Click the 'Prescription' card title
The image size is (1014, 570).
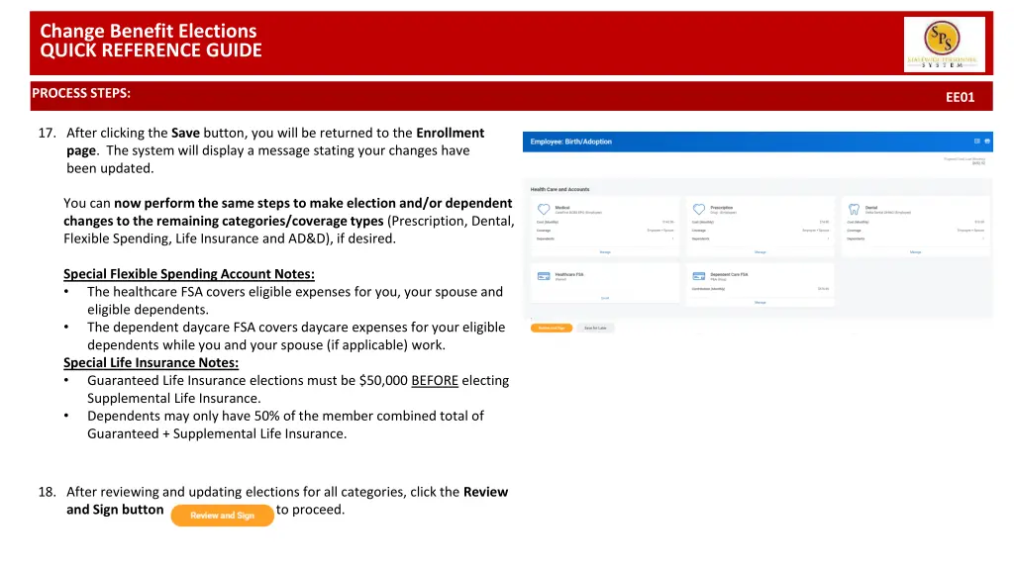point(722,208)
